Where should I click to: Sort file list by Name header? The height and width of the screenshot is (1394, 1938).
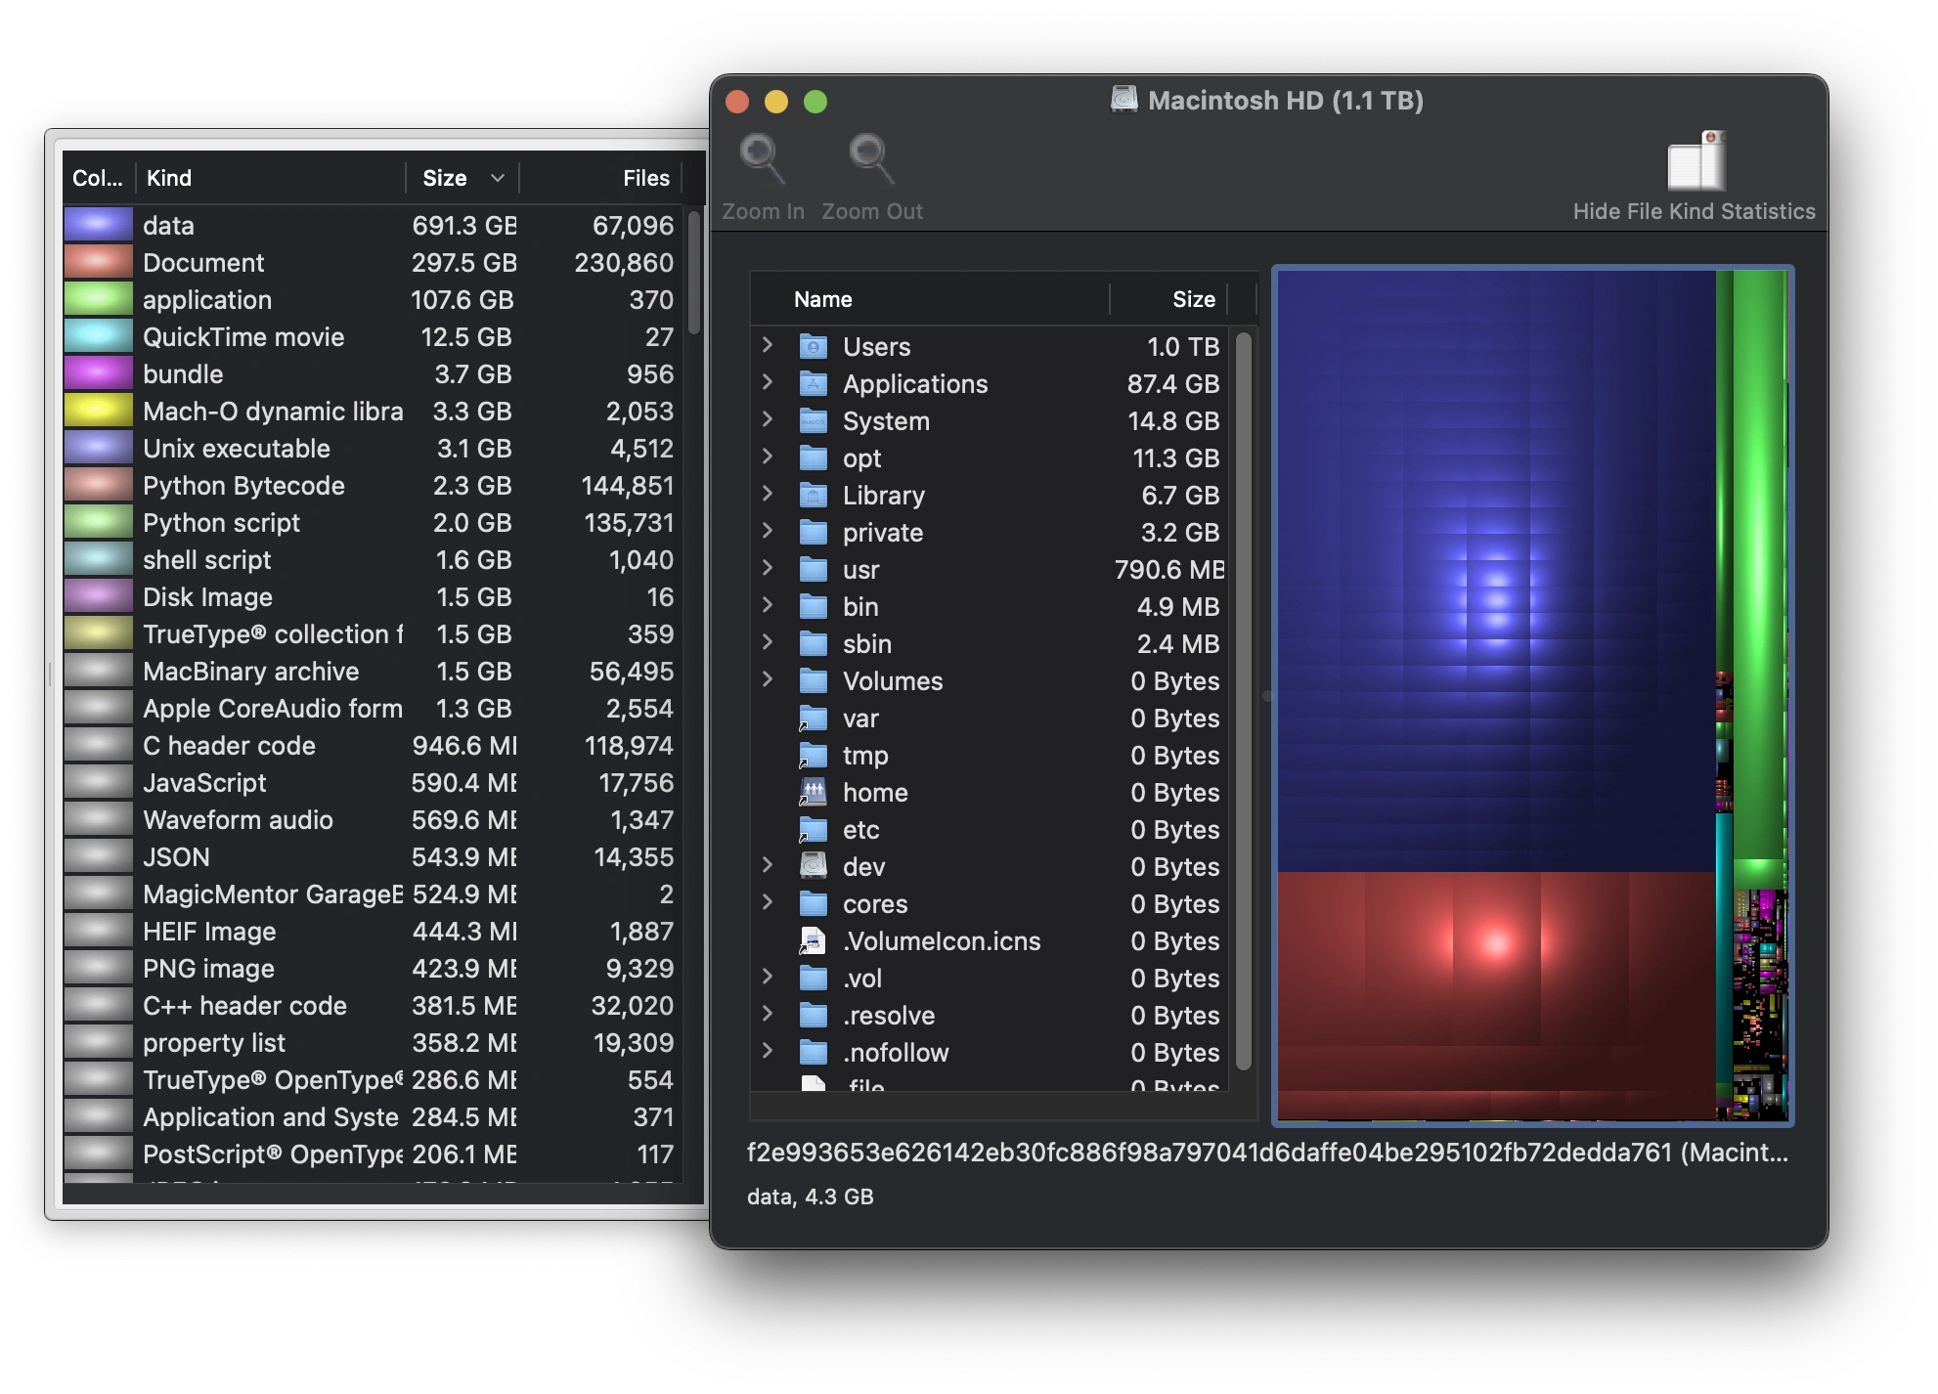pyautogui.click(x=931, y=299)
